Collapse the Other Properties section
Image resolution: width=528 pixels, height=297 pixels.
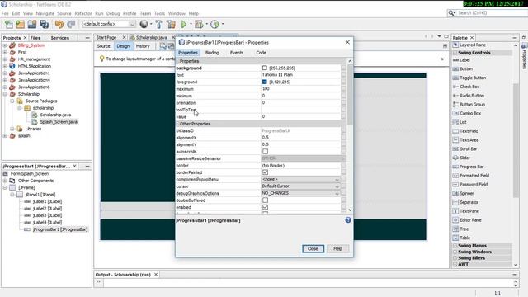point(178,124)
